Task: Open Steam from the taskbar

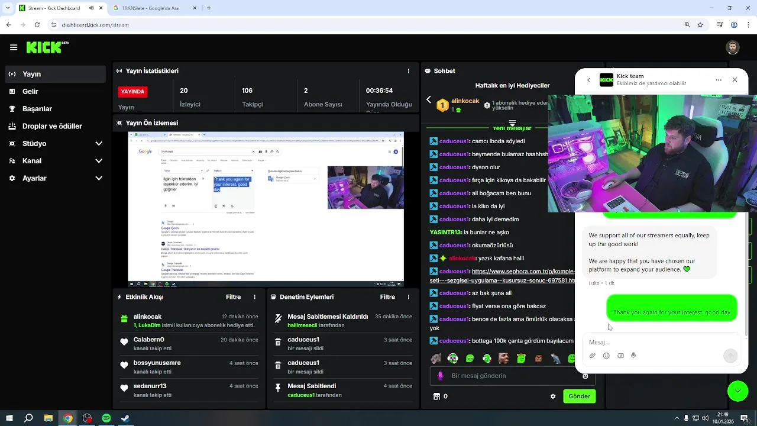Action: (x=125, y=418)
